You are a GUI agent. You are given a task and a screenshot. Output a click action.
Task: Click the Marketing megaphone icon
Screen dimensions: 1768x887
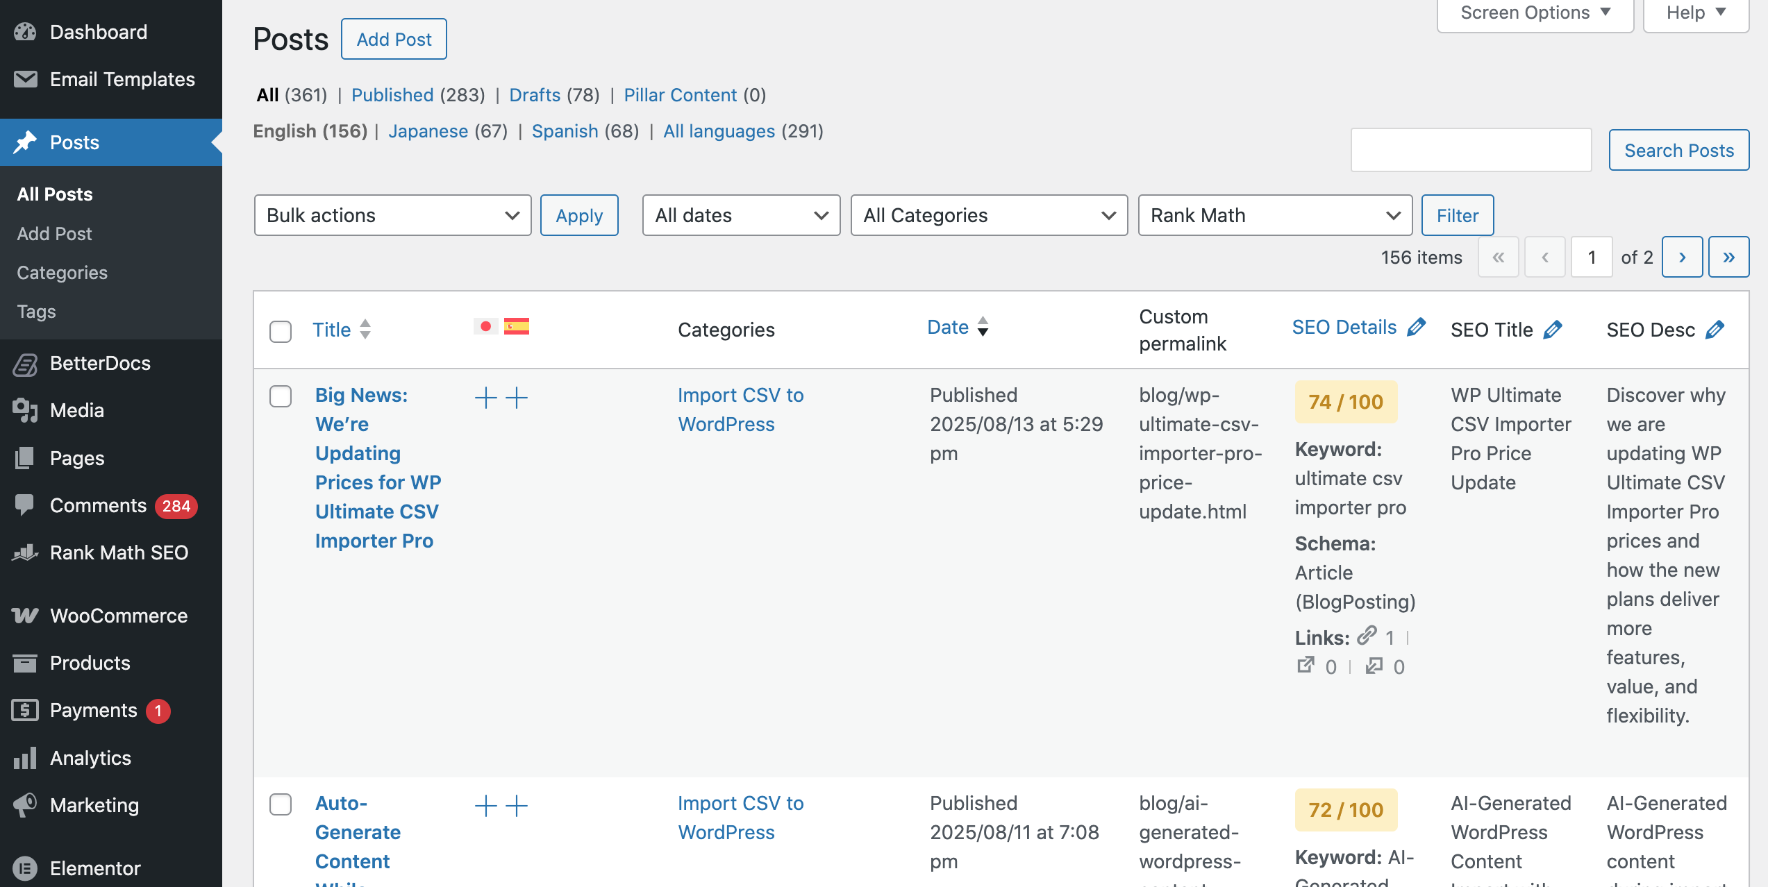click(26, 805)
